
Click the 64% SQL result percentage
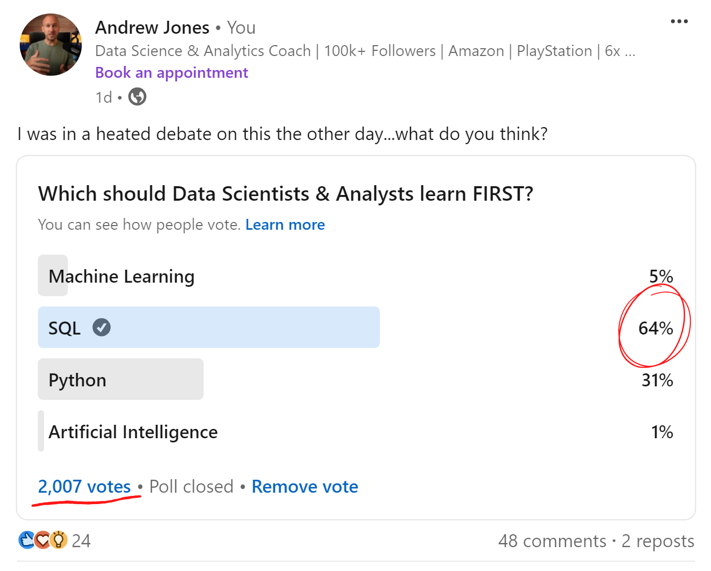[x=656, y=328]
